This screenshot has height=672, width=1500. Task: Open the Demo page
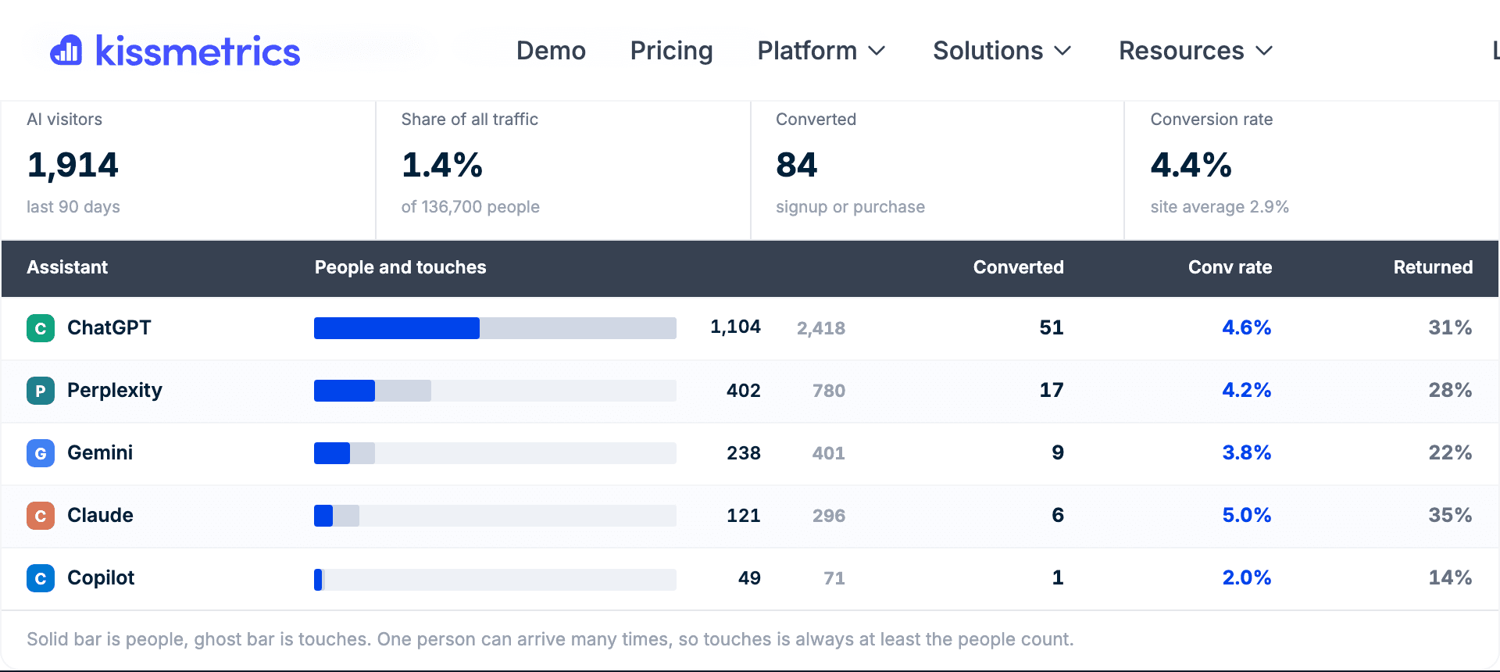pyautogui.click(x=551, y=51)
